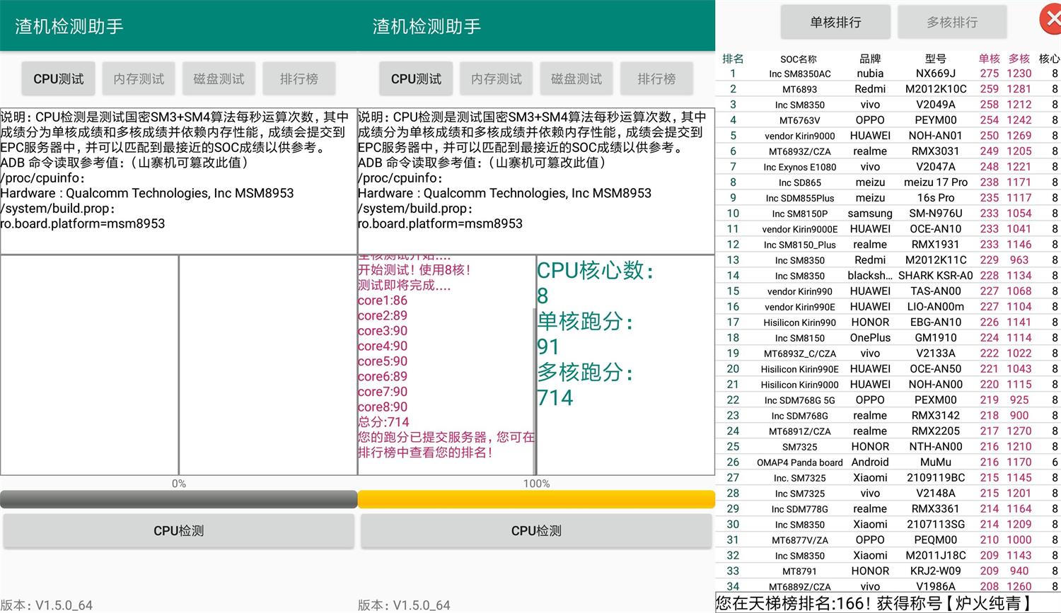Open the 内存测试 tab on the left panel
The height and width of the screenshot is (613, 1061).
(139, 78)
